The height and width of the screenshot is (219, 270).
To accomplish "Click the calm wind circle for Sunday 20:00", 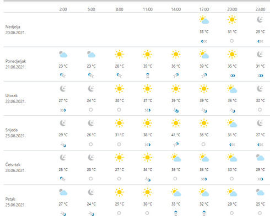I will [232, 41].
